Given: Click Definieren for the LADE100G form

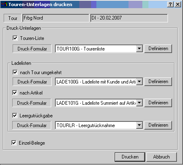Looking at the screenshot, I should 158,81.
